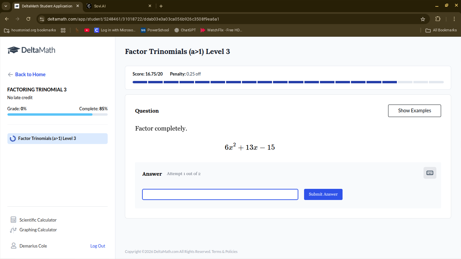Click the back arrow in browser toolbar
The image size is (461, 259).
pyautogui.click(x=7, y=19)
